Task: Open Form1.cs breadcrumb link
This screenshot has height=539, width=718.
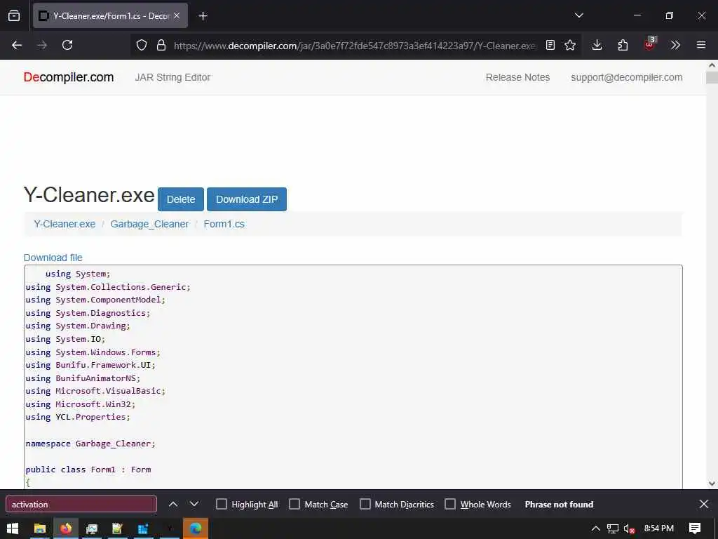Action: 224,224
